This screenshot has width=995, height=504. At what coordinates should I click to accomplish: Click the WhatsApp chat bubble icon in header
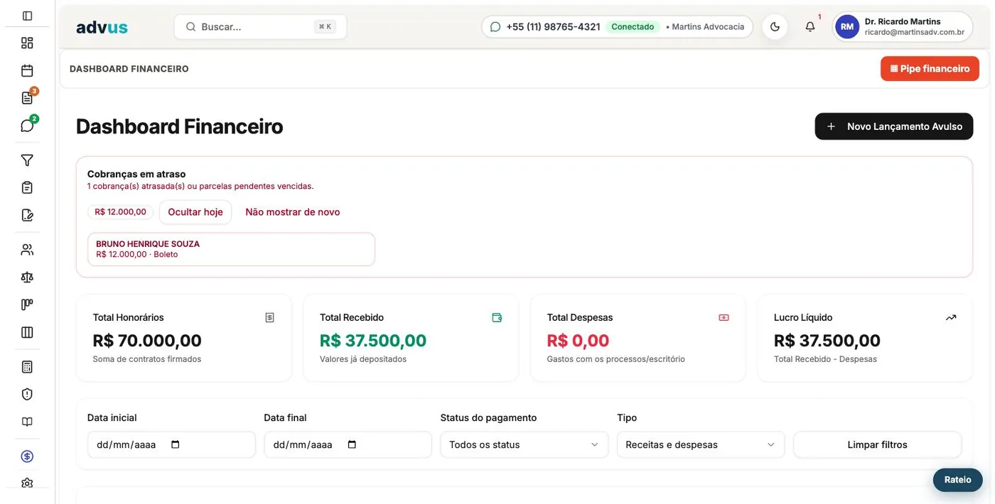click(495, 27)
